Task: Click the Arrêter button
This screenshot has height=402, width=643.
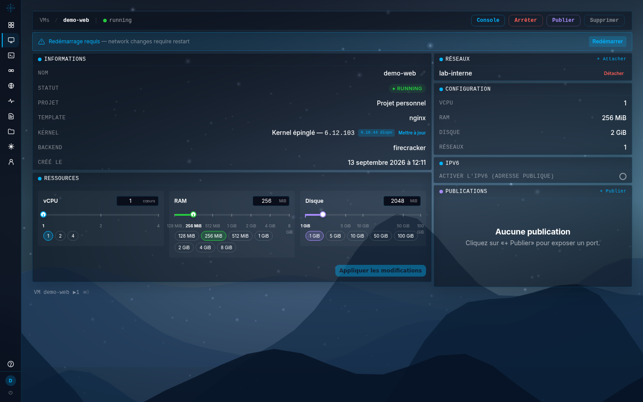Action: click(x=526, y=21)
